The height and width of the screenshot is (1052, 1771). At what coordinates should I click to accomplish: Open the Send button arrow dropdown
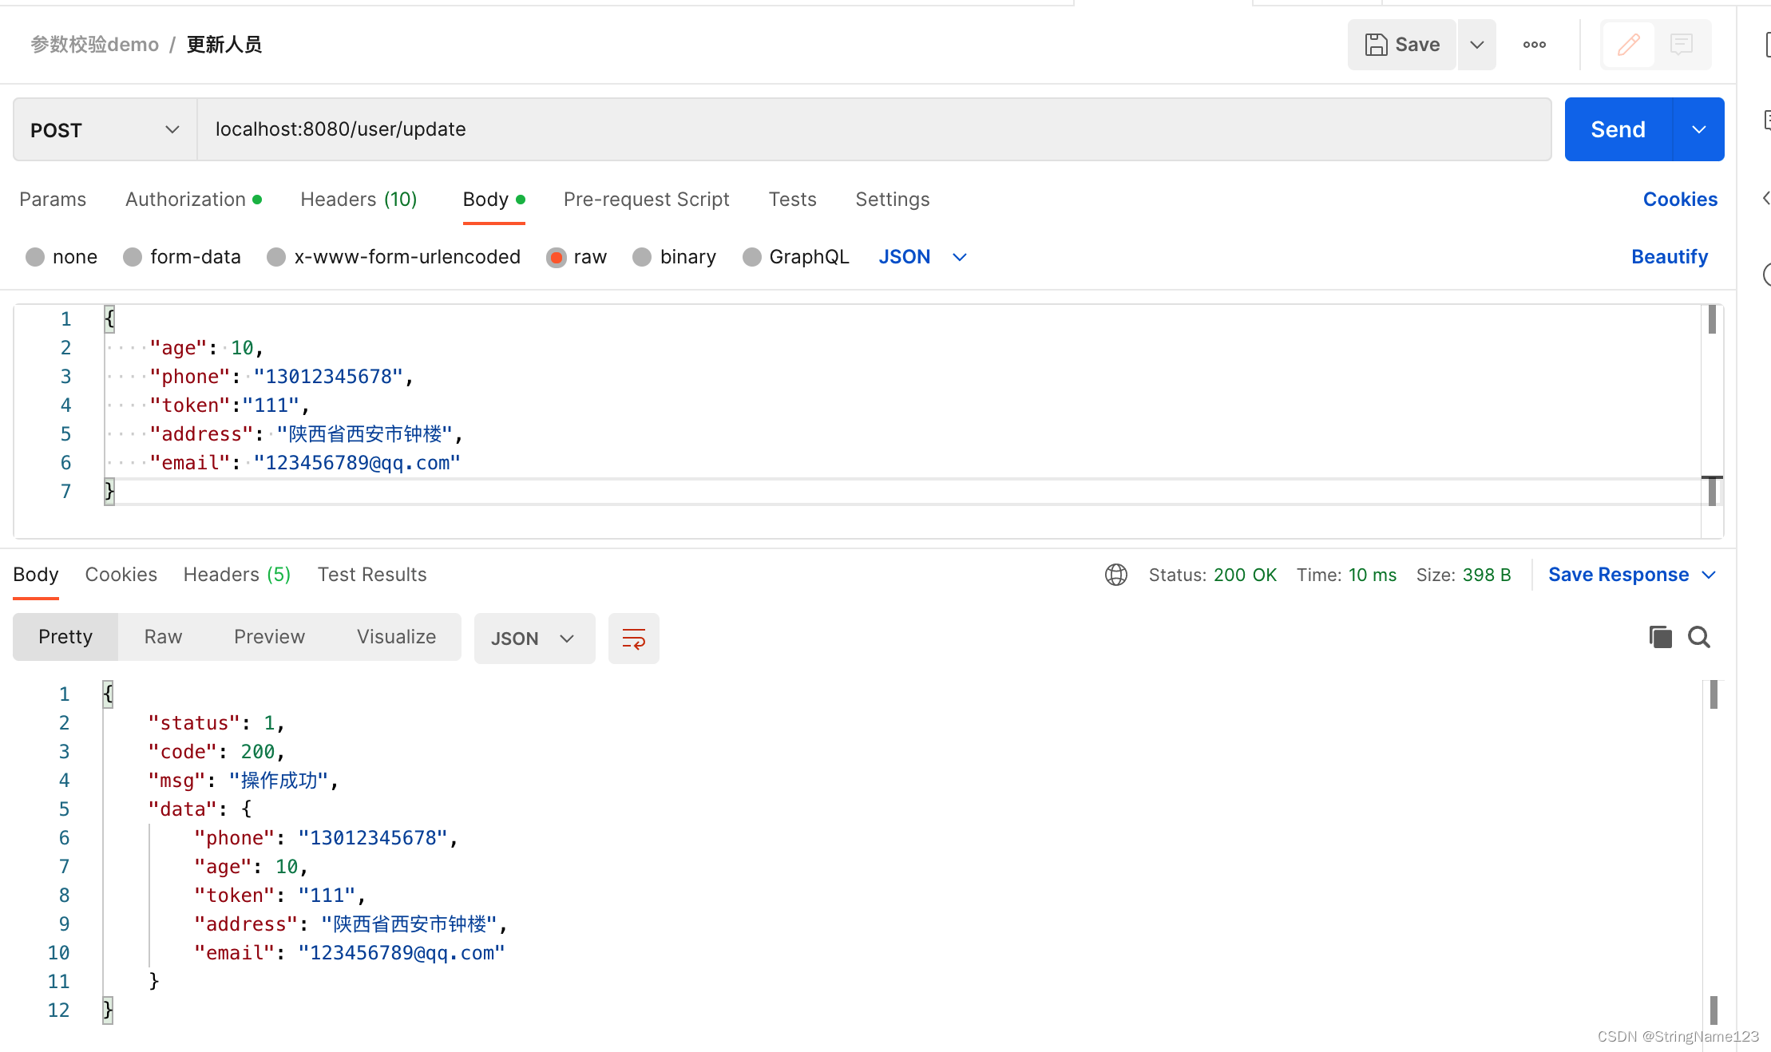pyautogui.click(x=1698, y=130)
